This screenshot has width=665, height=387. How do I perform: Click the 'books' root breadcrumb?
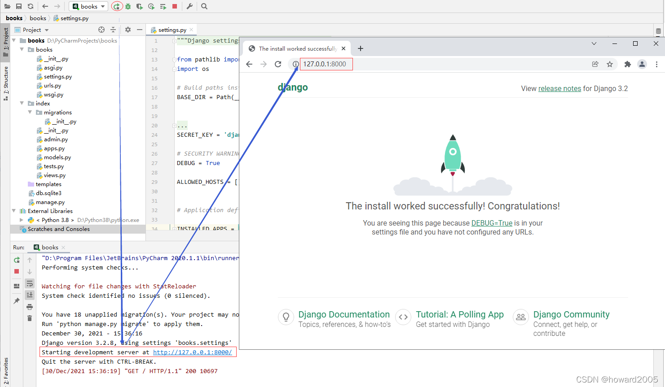pyautogui.click(x=14, y=18)
